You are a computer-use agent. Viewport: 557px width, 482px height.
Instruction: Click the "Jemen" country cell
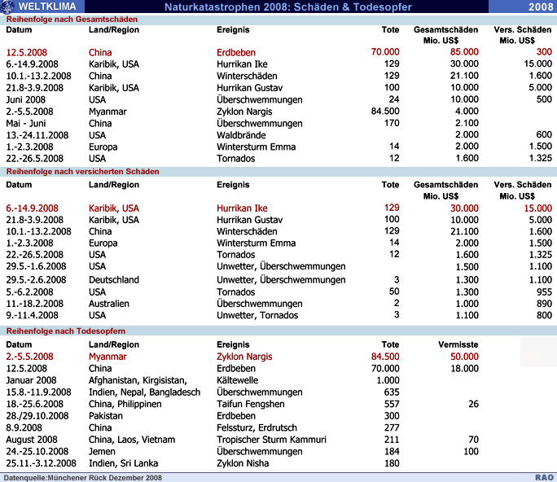102,451
